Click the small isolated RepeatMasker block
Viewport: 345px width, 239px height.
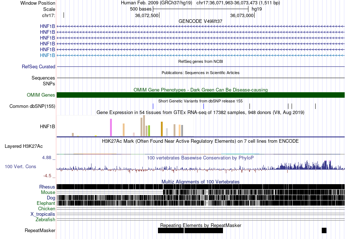pos(324,230)
